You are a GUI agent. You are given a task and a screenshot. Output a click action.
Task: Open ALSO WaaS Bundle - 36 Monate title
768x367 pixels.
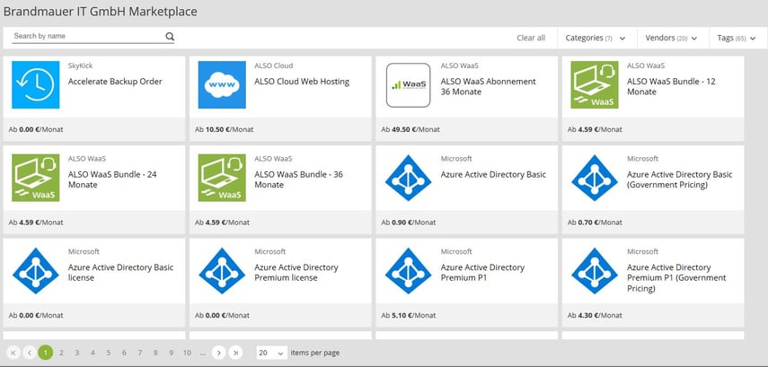(x=299, y=179)
